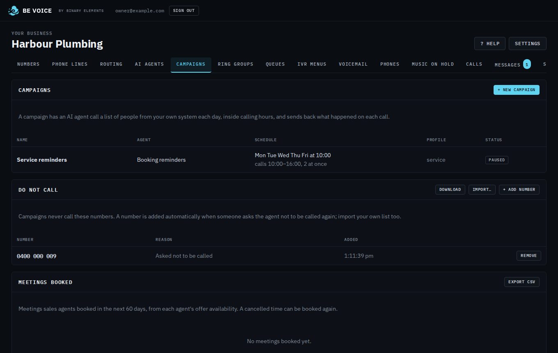
Task: Open the Music on Hold tab
Action: [x=433, y=64]
